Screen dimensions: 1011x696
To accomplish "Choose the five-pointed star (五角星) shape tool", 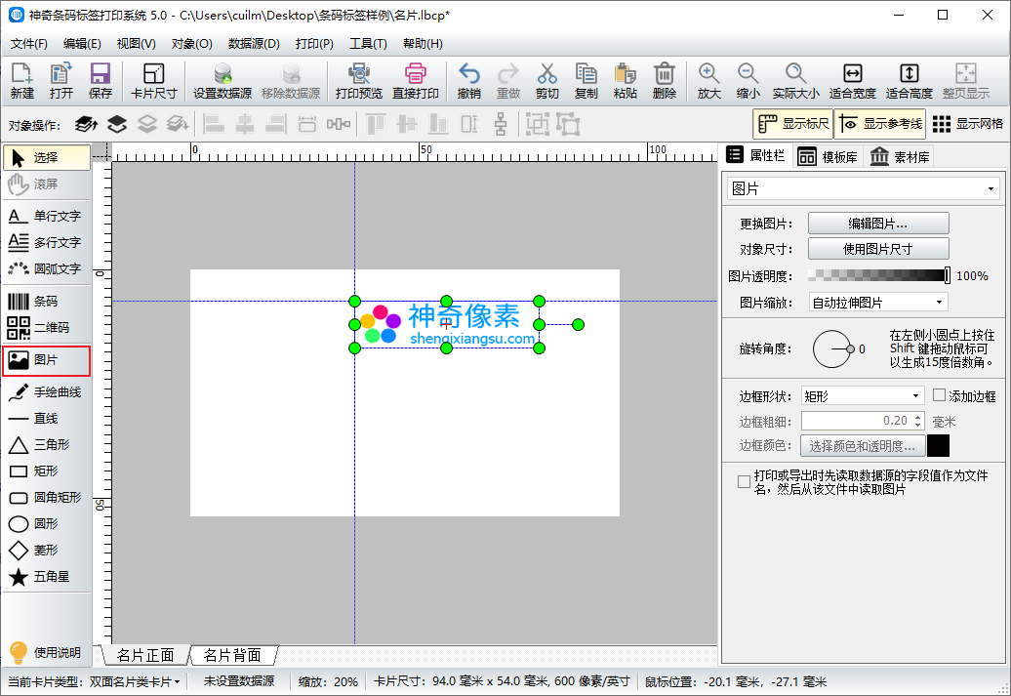I will click(47, 577).
